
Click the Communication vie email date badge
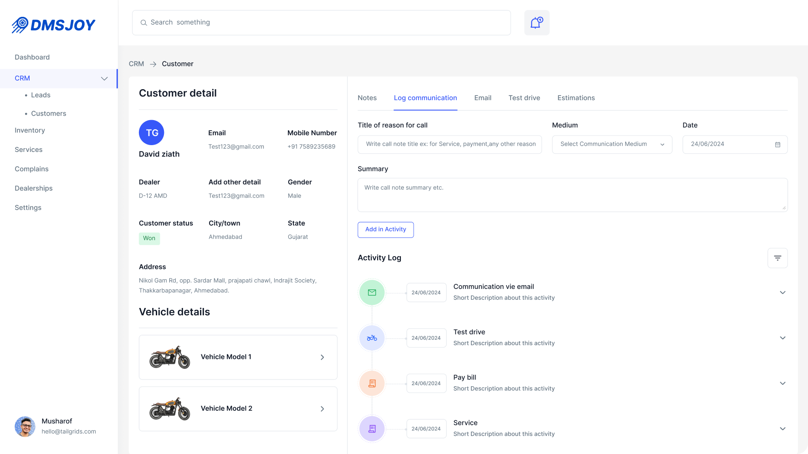click(426, 293)
